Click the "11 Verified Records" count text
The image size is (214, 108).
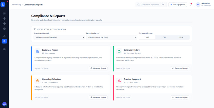[x=132, y=53]
